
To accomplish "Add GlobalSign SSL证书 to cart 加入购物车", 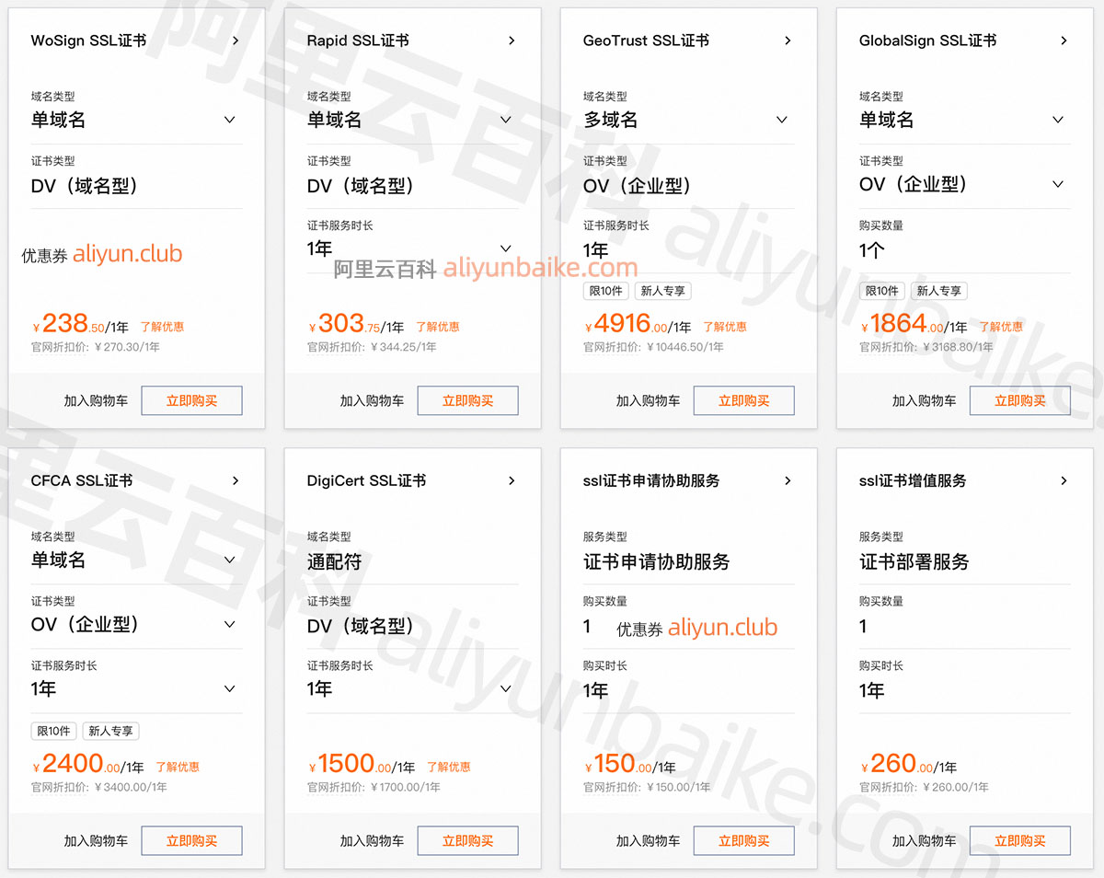I will (x=924, y=400).
